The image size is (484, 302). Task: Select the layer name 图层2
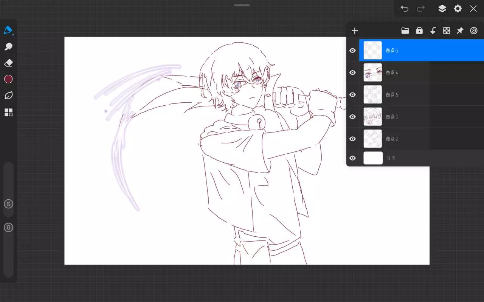pos(392,139)
